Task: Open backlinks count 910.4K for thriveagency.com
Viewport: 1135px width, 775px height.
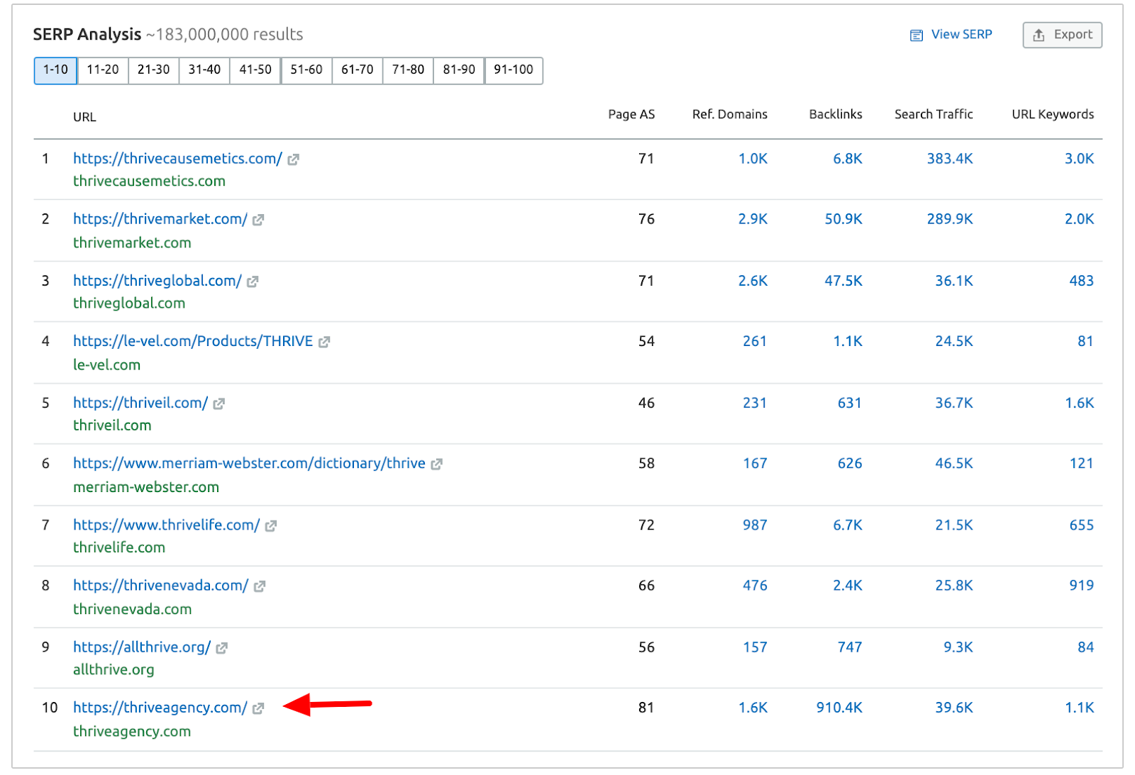Action: click(838, 708)
